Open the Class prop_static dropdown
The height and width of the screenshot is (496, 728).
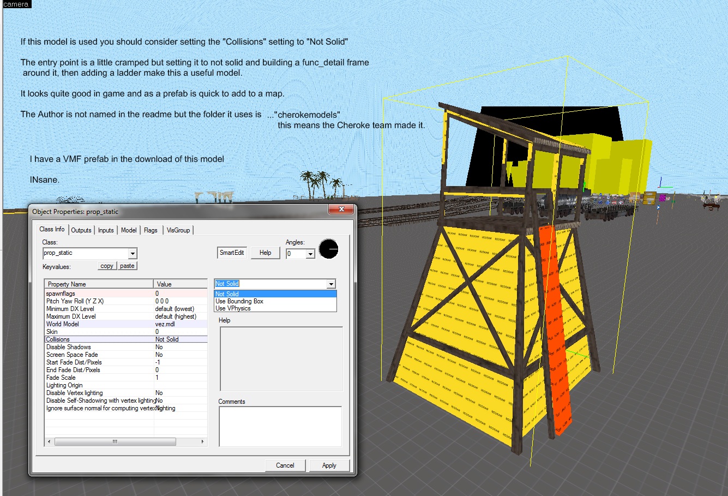[132, 253]
